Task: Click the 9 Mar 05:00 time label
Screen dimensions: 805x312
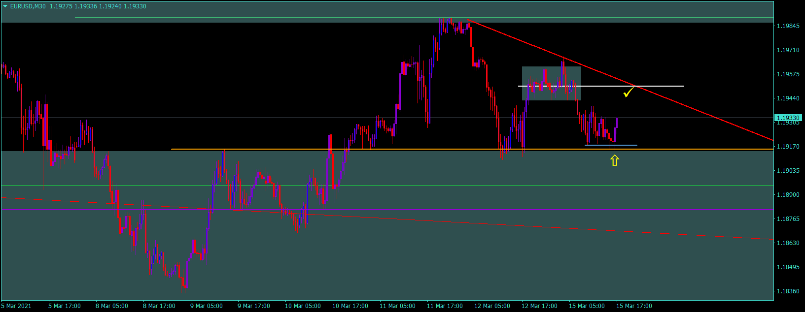Action: (x=207, y=306)
